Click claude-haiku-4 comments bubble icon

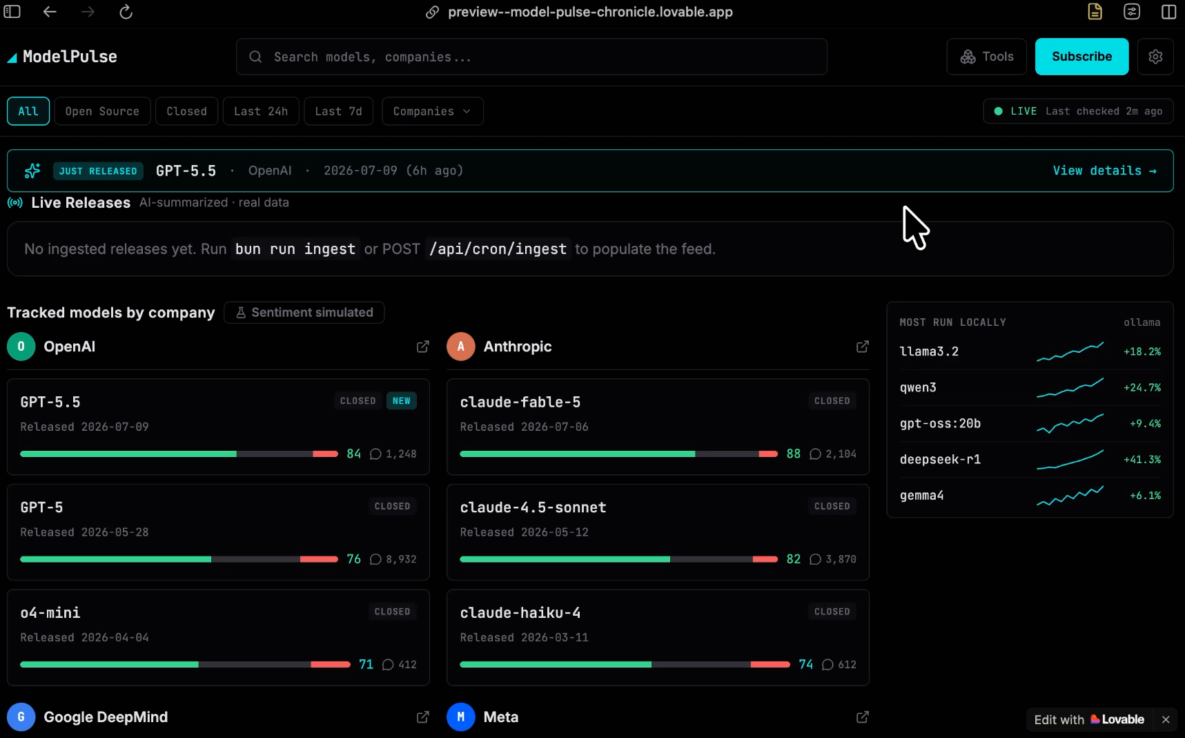click(827, 665)
